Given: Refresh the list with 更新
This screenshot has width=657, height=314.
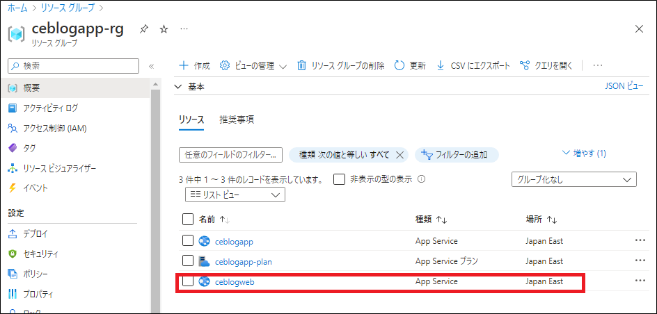Looking at the screenshot, I should pyautogui.click(x=410, y=65).
